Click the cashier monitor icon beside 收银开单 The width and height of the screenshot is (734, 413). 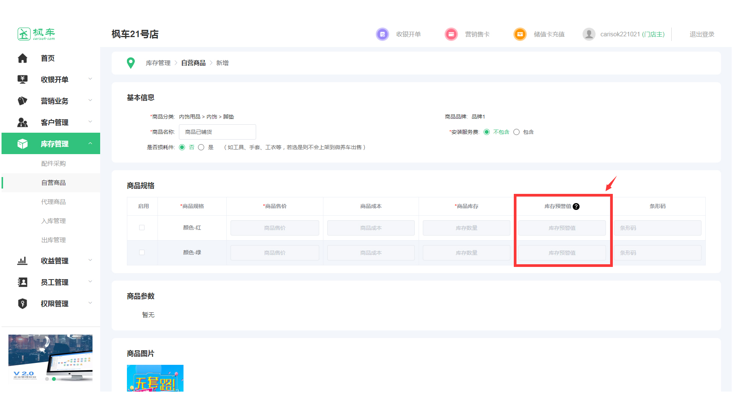pos(23,80)
